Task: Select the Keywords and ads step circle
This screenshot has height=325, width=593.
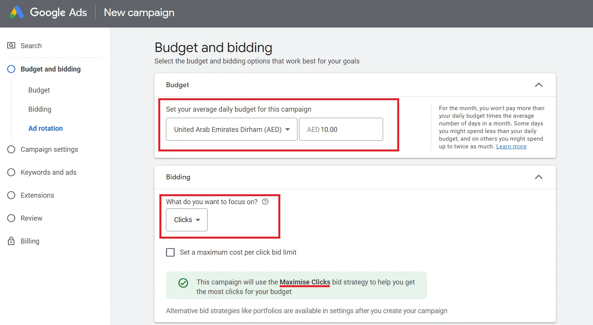Action: (11, 172)
